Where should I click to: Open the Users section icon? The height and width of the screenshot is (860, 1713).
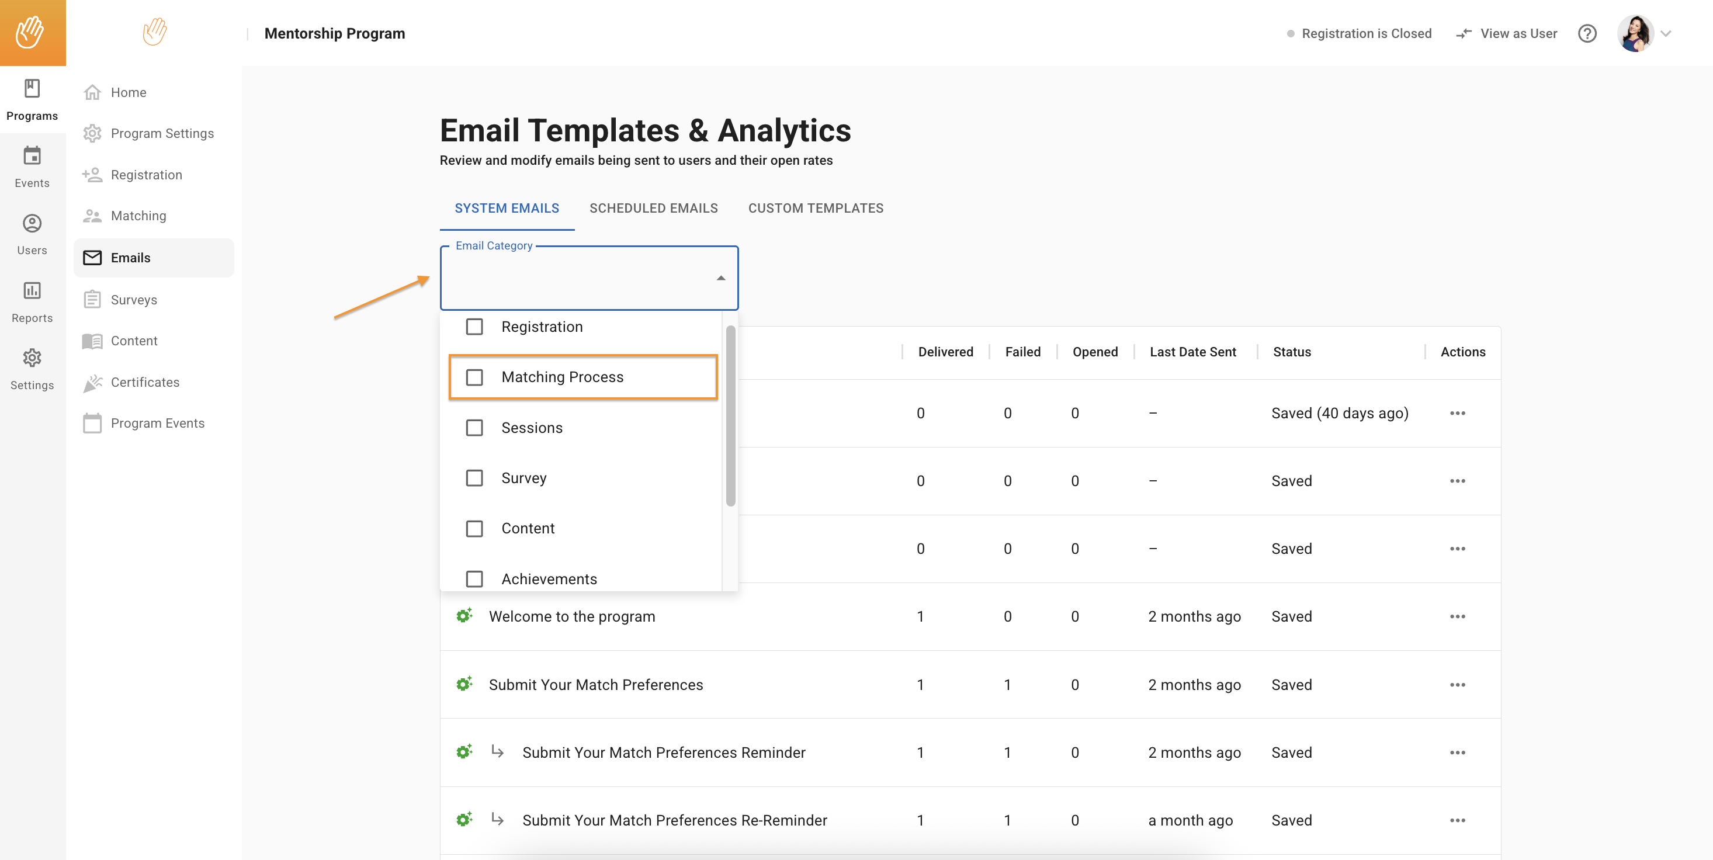32,224
